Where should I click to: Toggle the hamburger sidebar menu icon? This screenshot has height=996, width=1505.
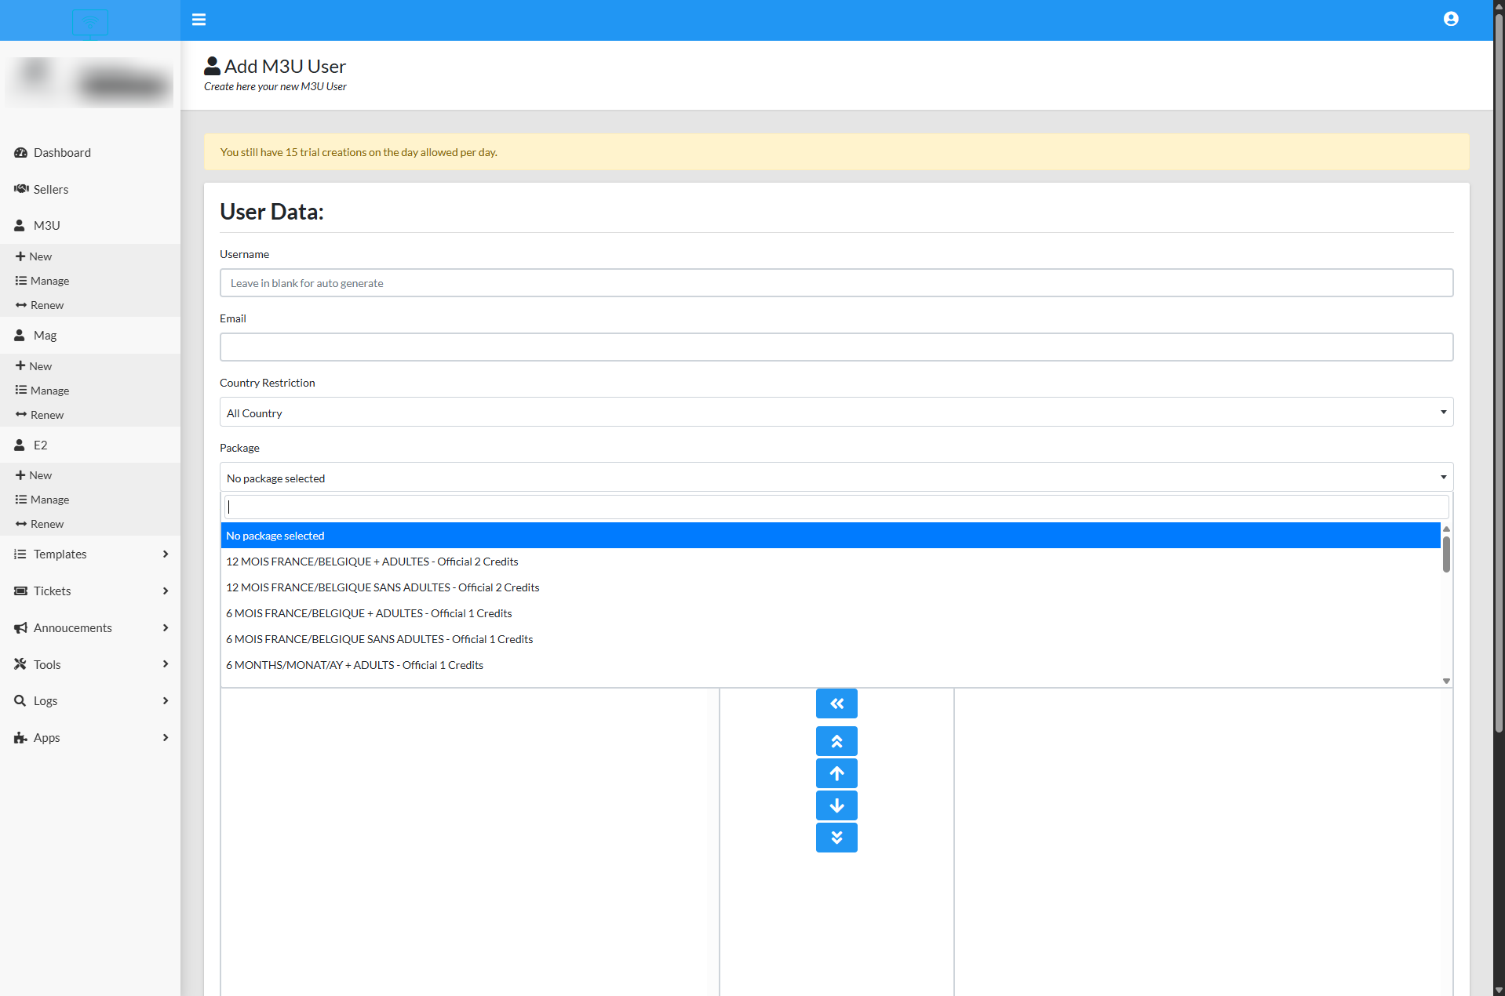click(x=199, y=20)
